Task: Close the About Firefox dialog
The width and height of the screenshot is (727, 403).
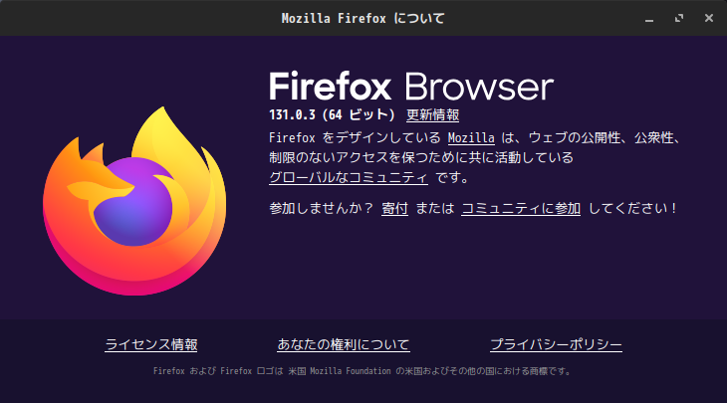Action: (x=709, y=18)
